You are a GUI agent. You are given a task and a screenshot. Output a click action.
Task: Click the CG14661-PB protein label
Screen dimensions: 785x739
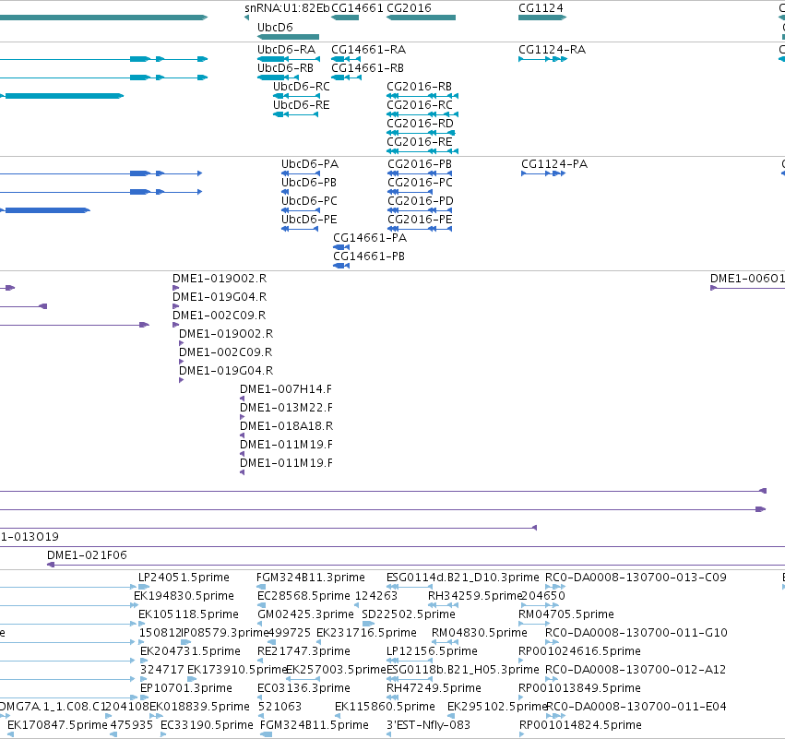click(369, 256)
